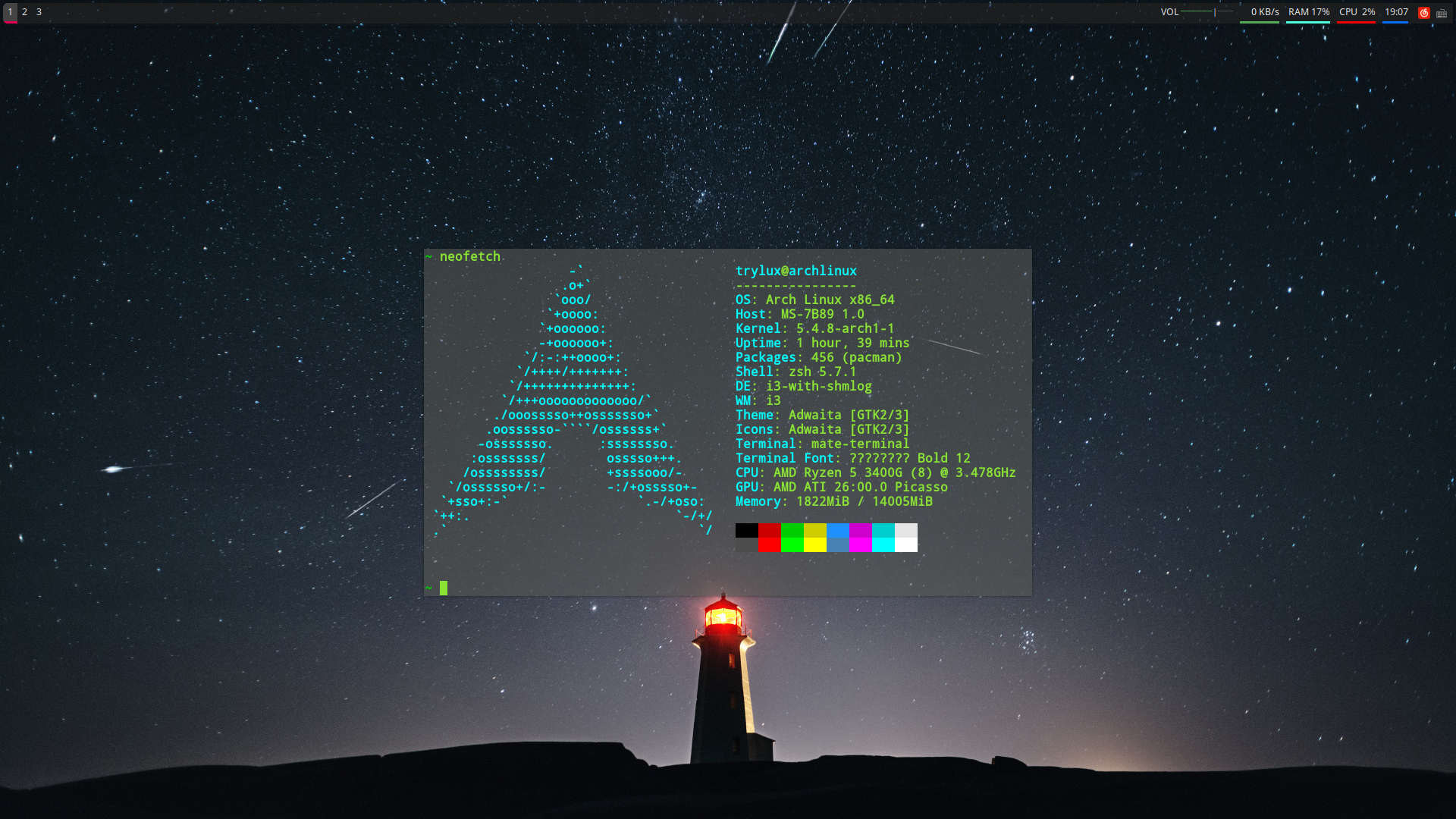Click the trylux@archlinux title text
1456x819 pixels.
795,271
